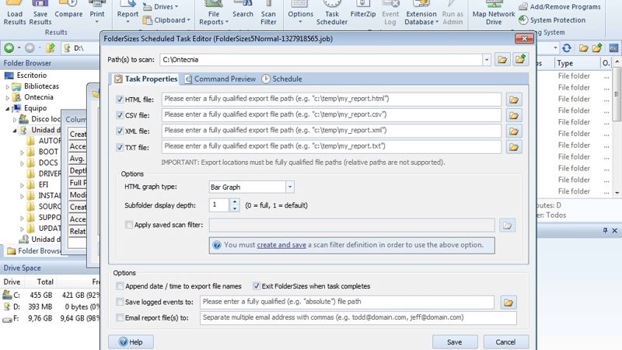This screenshot has height=350, width=622.
Task: Open the FilterZip tool
Action: [363, 10]
